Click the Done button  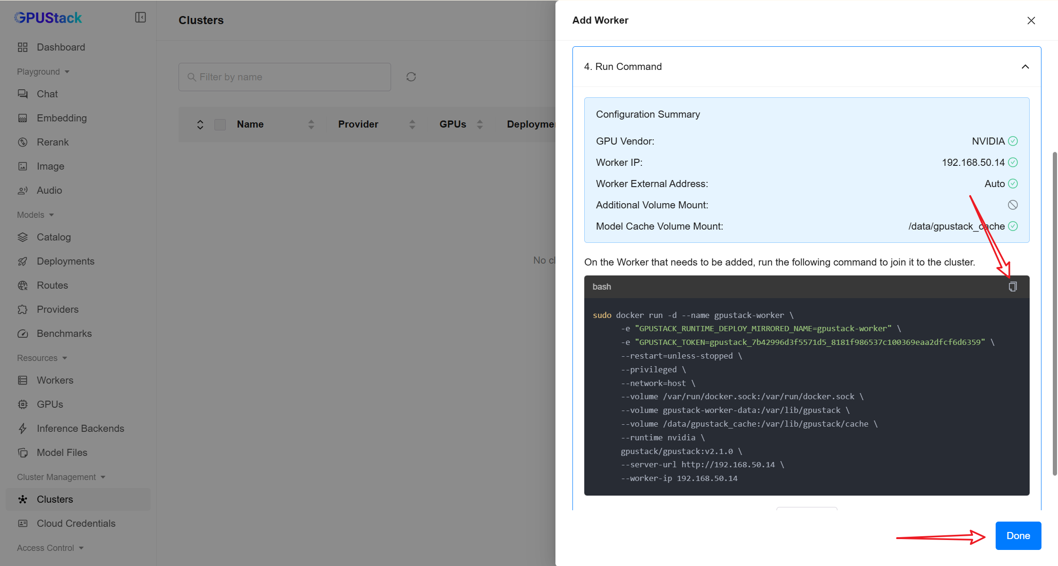coord(1018,536)
